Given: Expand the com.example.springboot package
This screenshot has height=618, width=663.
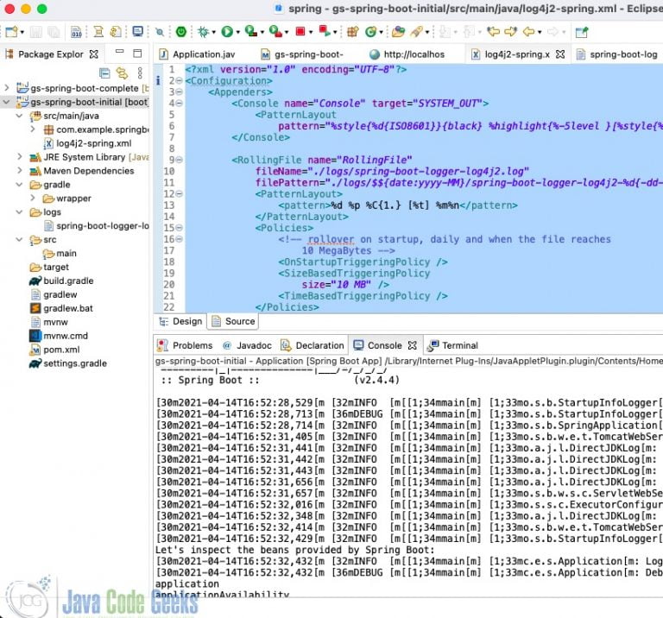Looking at the screenshot, I should coord(33,129).
